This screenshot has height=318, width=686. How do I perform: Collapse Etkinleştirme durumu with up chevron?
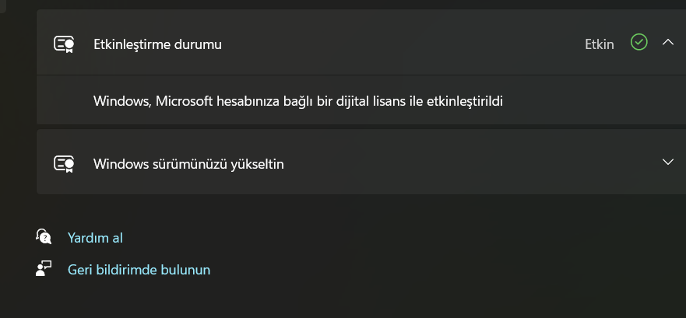667,43
